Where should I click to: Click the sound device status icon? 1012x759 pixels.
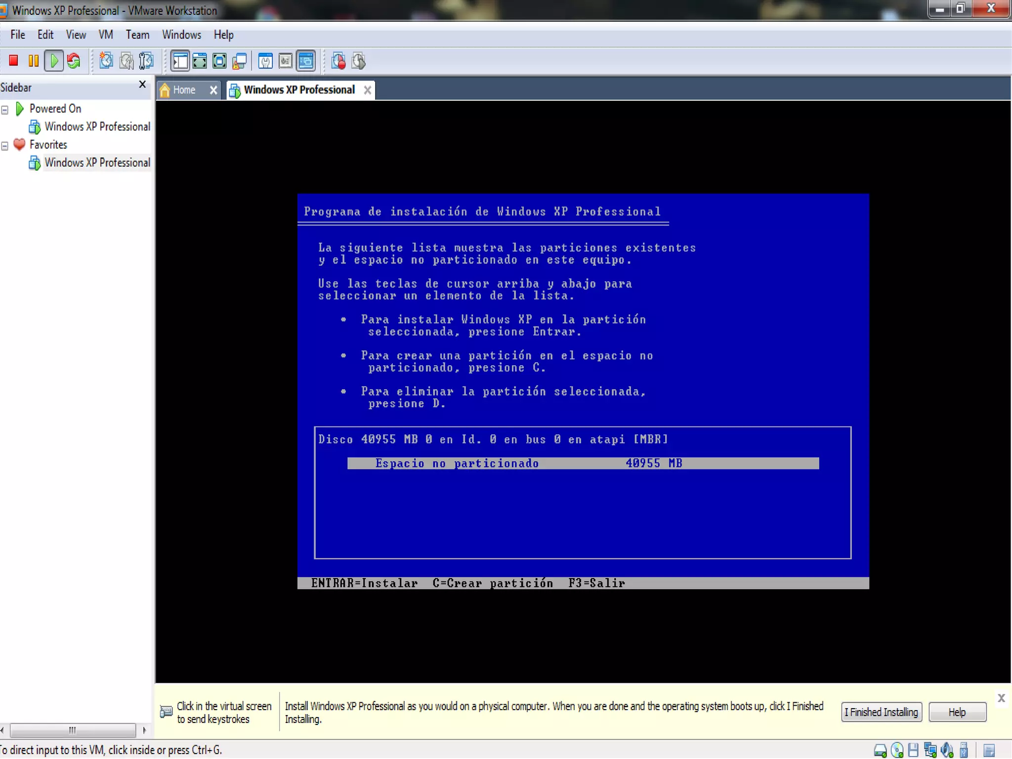pos(947,750)
